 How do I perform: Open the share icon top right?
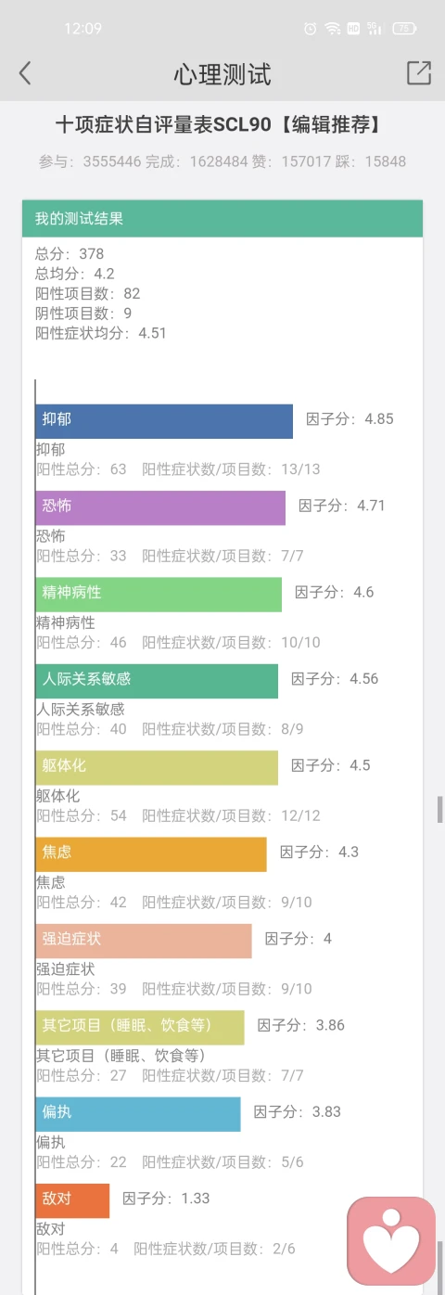pyautogui.click(x=419, y=73)
